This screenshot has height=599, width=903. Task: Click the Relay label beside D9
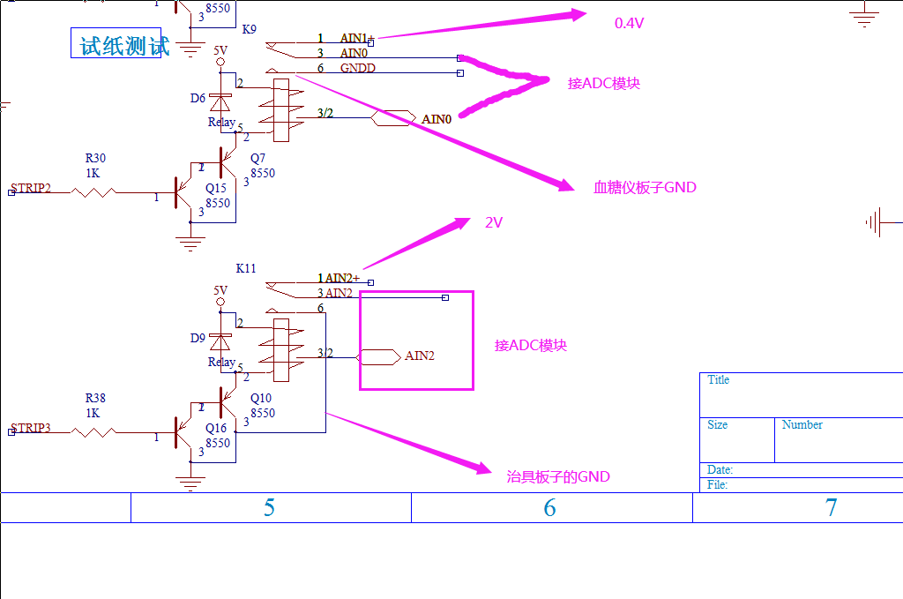[x=221, y=362]
